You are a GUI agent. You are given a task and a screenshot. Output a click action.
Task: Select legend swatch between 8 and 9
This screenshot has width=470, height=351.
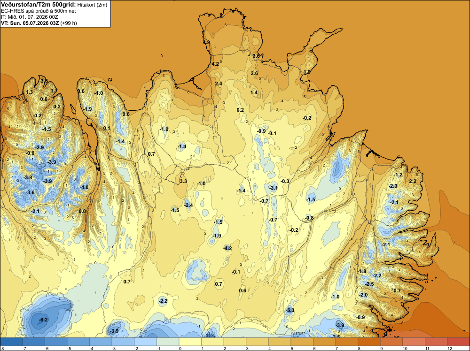pos(368,342)
